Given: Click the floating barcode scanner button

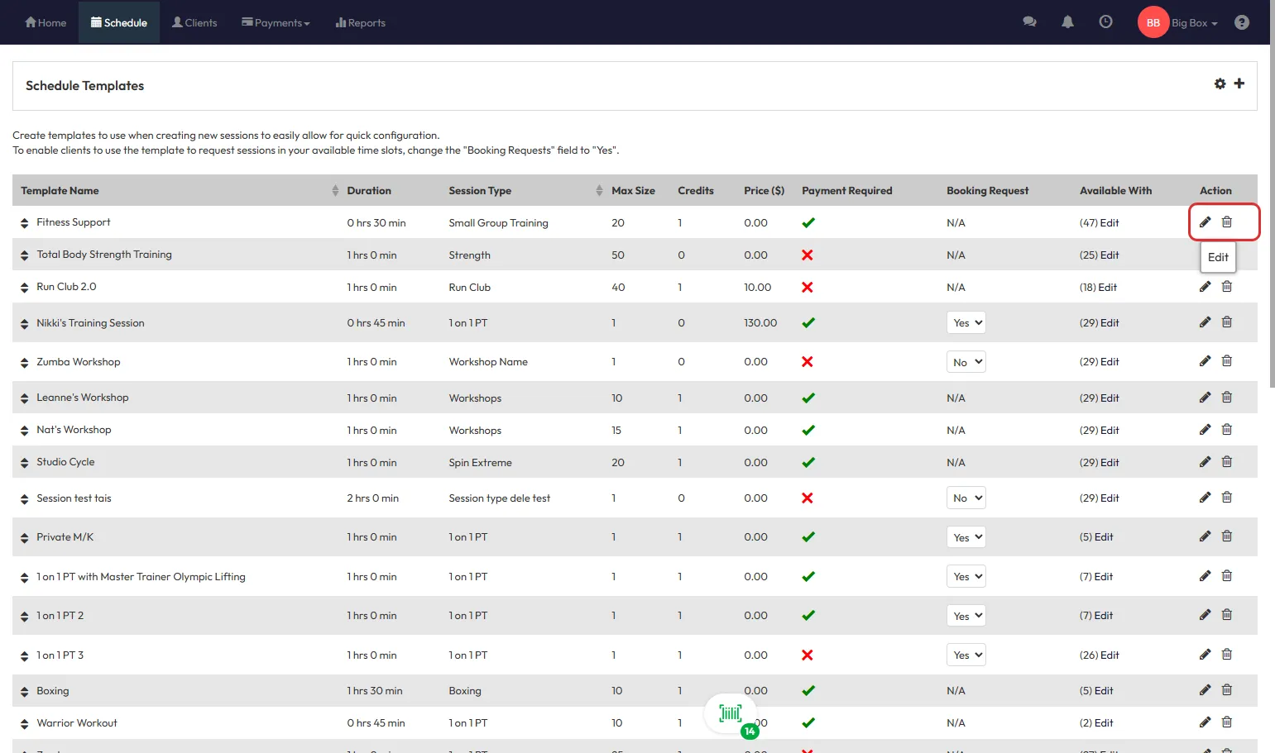Looking at the screenshot, I should pyautogui.click(x=731, y=713).
